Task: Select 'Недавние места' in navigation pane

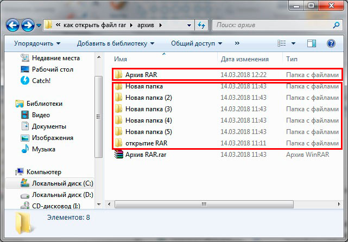Action: tap(56, 58)
